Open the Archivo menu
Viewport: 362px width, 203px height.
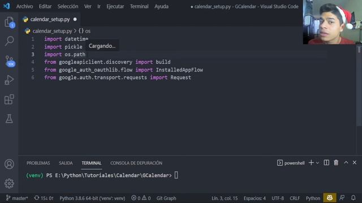(x=24, y=6)
